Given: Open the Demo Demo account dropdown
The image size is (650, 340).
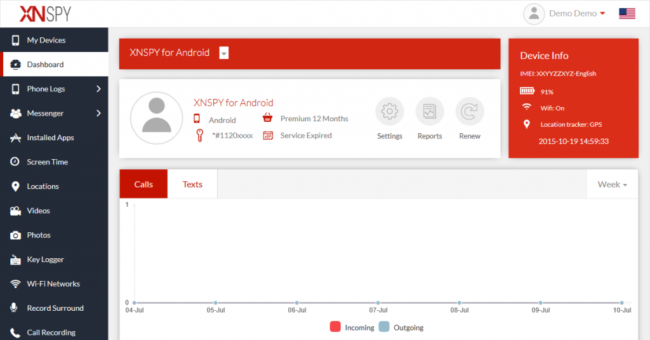Looking at the screenshot, I should [577, 14].
